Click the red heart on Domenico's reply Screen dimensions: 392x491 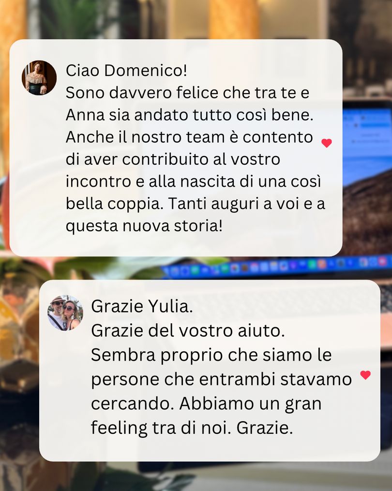[x=365, y=375]
